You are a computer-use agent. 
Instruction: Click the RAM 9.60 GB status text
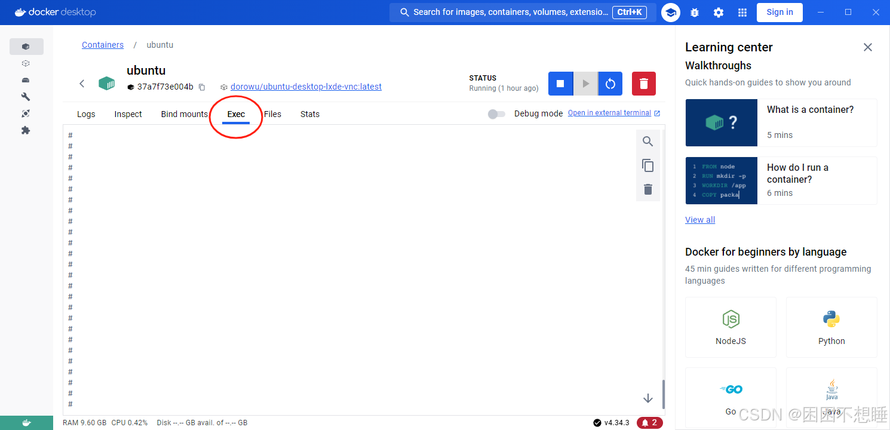click(x=84, y=423)
